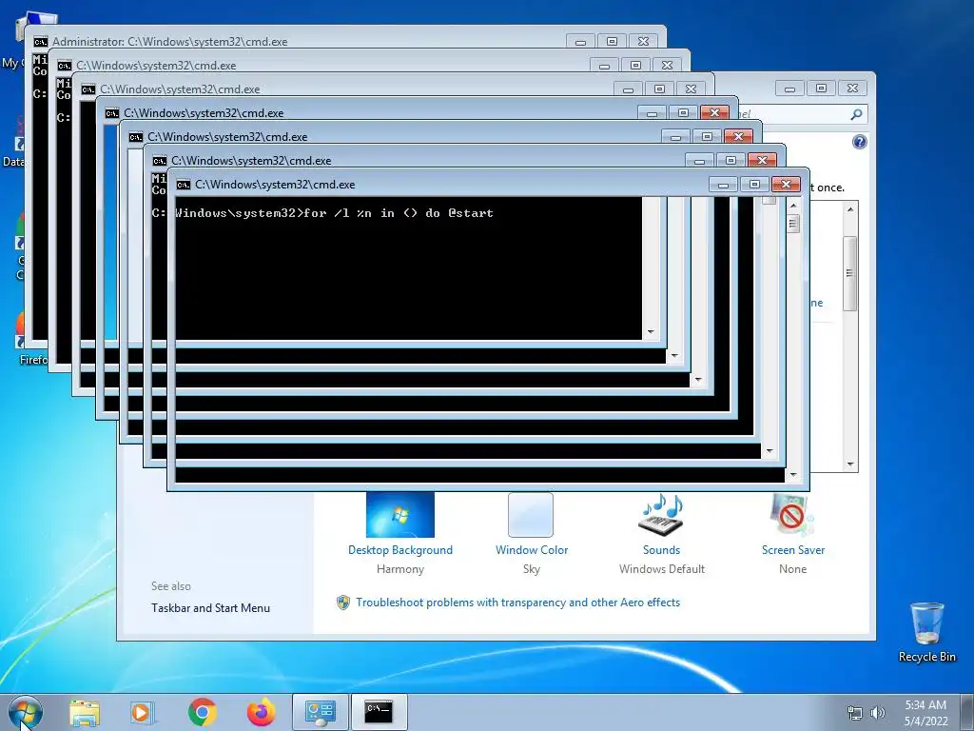Click the Desktop Background link

400,550
